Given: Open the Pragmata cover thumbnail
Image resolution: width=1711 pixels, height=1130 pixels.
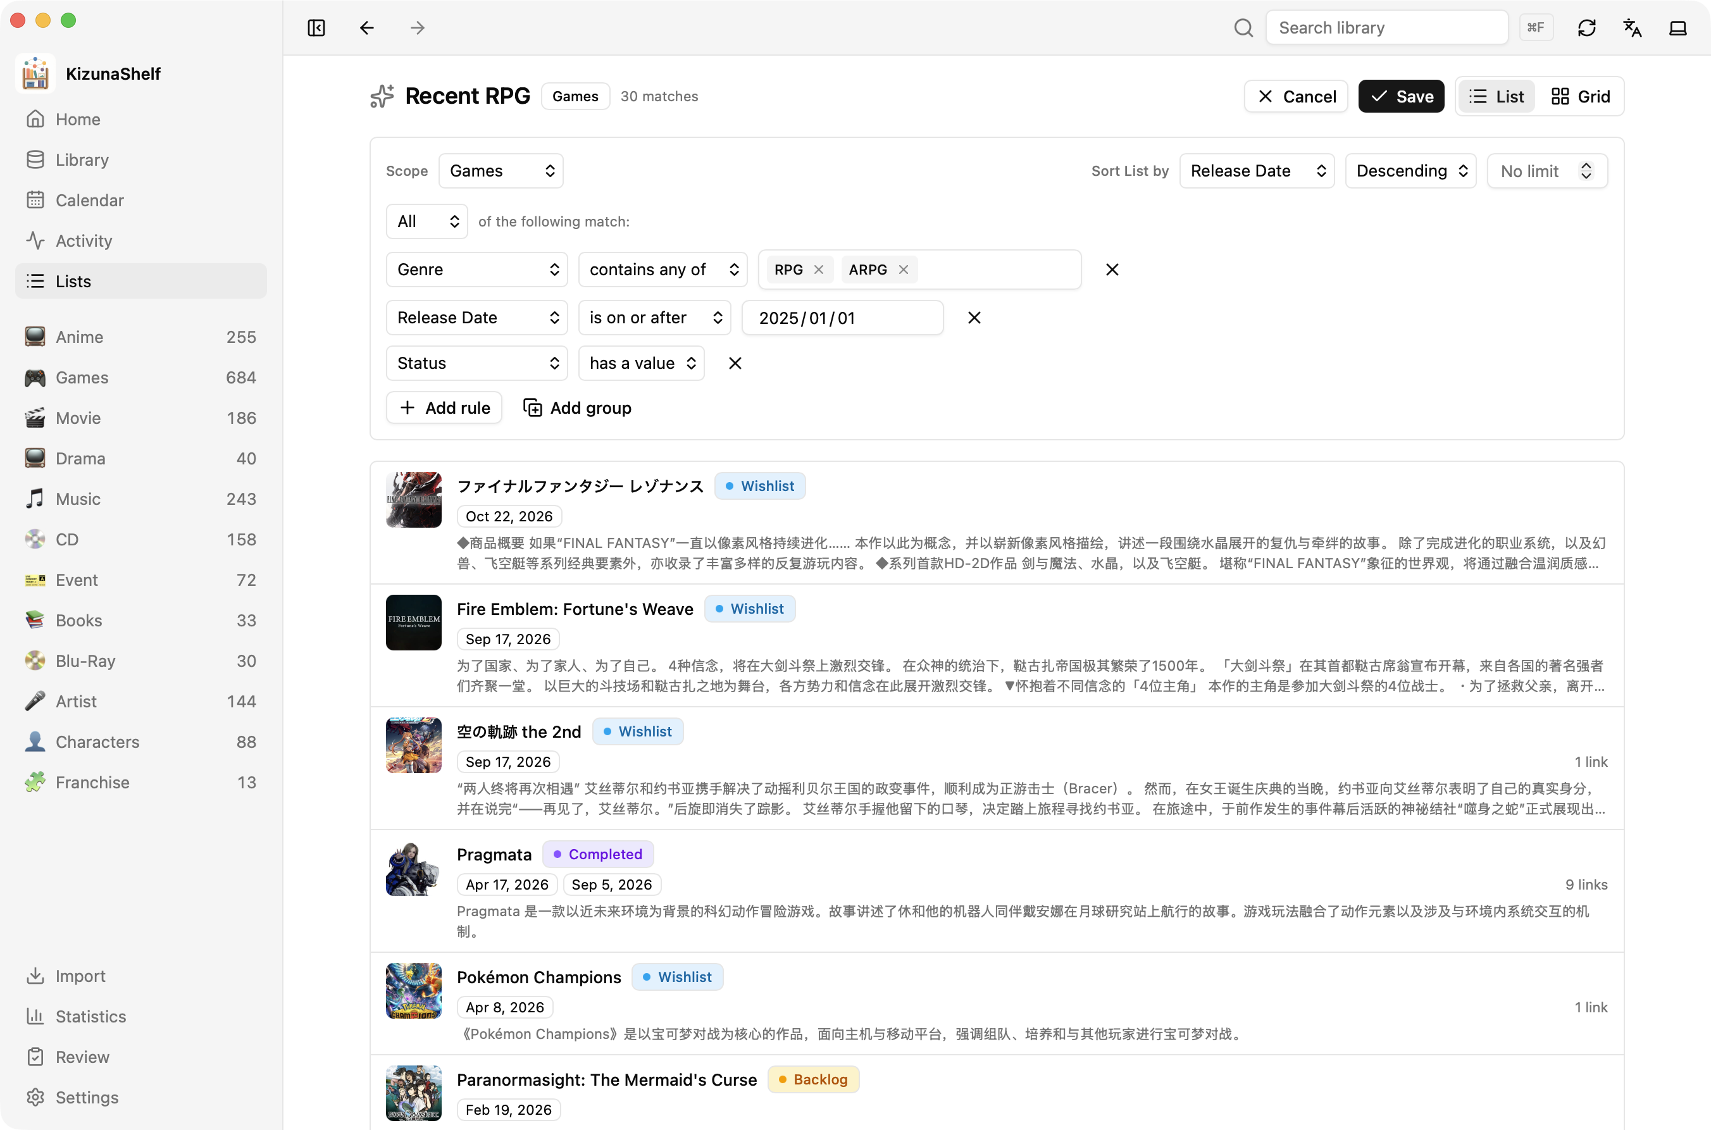Looking at the screenshot, I should [x=413, y=867].
